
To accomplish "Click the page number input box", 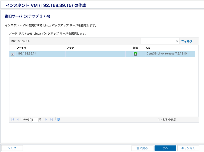I will pos(35,120).
